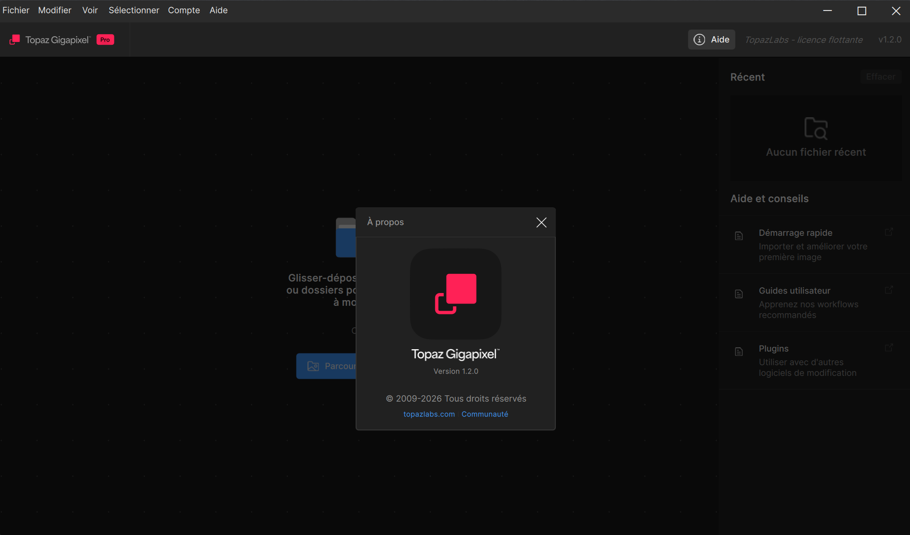
Task: Open the Guides utilisateur entry
Action: 815,303
